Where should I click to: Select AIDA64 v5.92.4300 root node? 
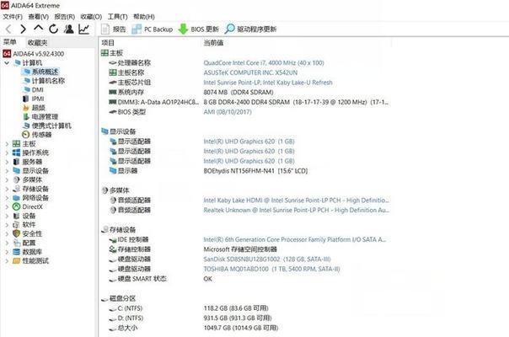point(34,54)
